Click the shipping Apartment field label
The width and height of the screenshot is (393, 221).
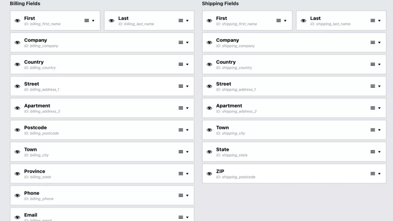pos(229,106)
